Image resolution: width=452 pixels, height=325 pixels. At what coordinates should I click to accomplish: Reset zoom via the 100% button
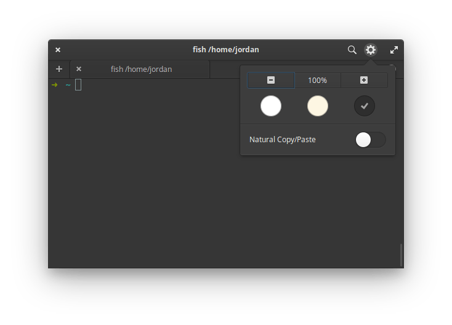coord(317,80)
